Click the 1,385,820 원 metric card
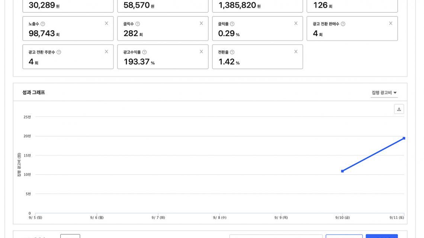 click(x=257, y=5)
